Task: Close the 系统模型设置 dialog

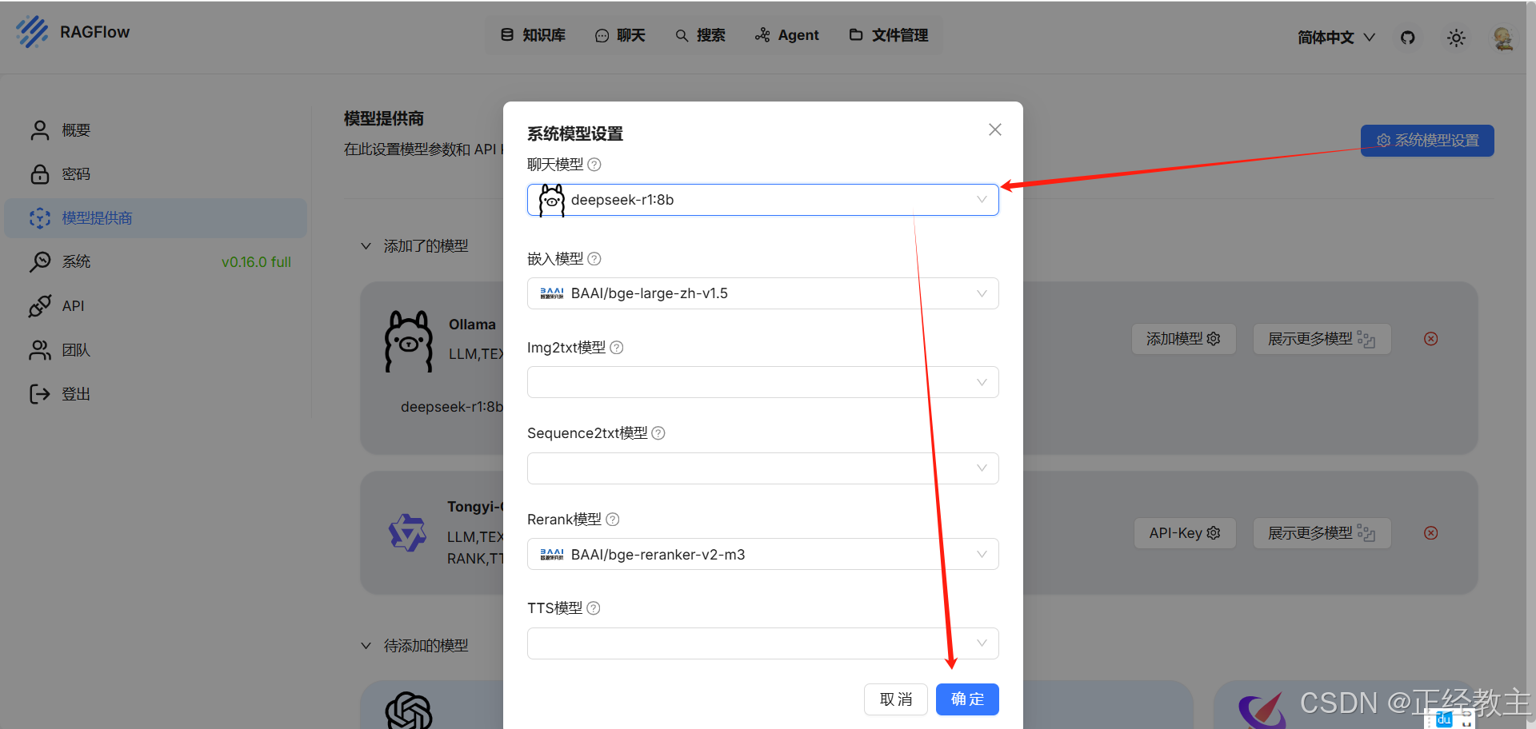Action: 995,129
